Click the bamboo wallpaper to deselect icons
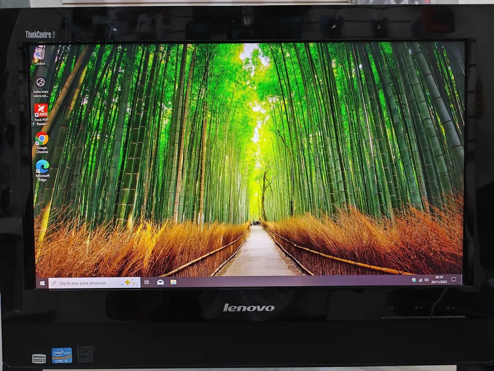The width and height of the screenshot is (494, 371). 247,155
